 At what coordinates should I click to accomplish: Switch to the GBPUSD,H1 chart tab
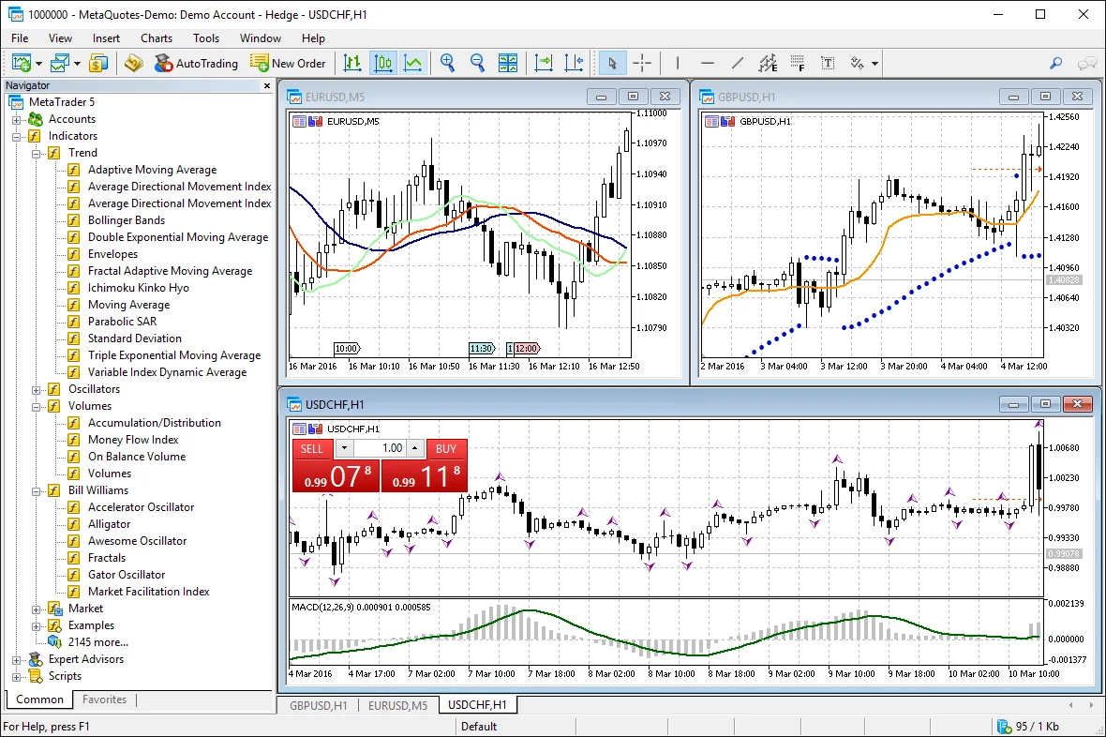pos(317,704)
